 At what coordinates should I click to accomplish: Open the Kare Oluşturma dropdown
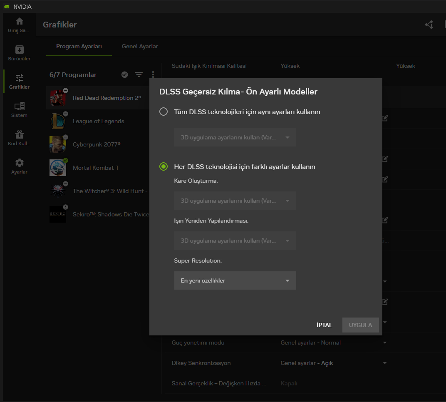[235, 201]
